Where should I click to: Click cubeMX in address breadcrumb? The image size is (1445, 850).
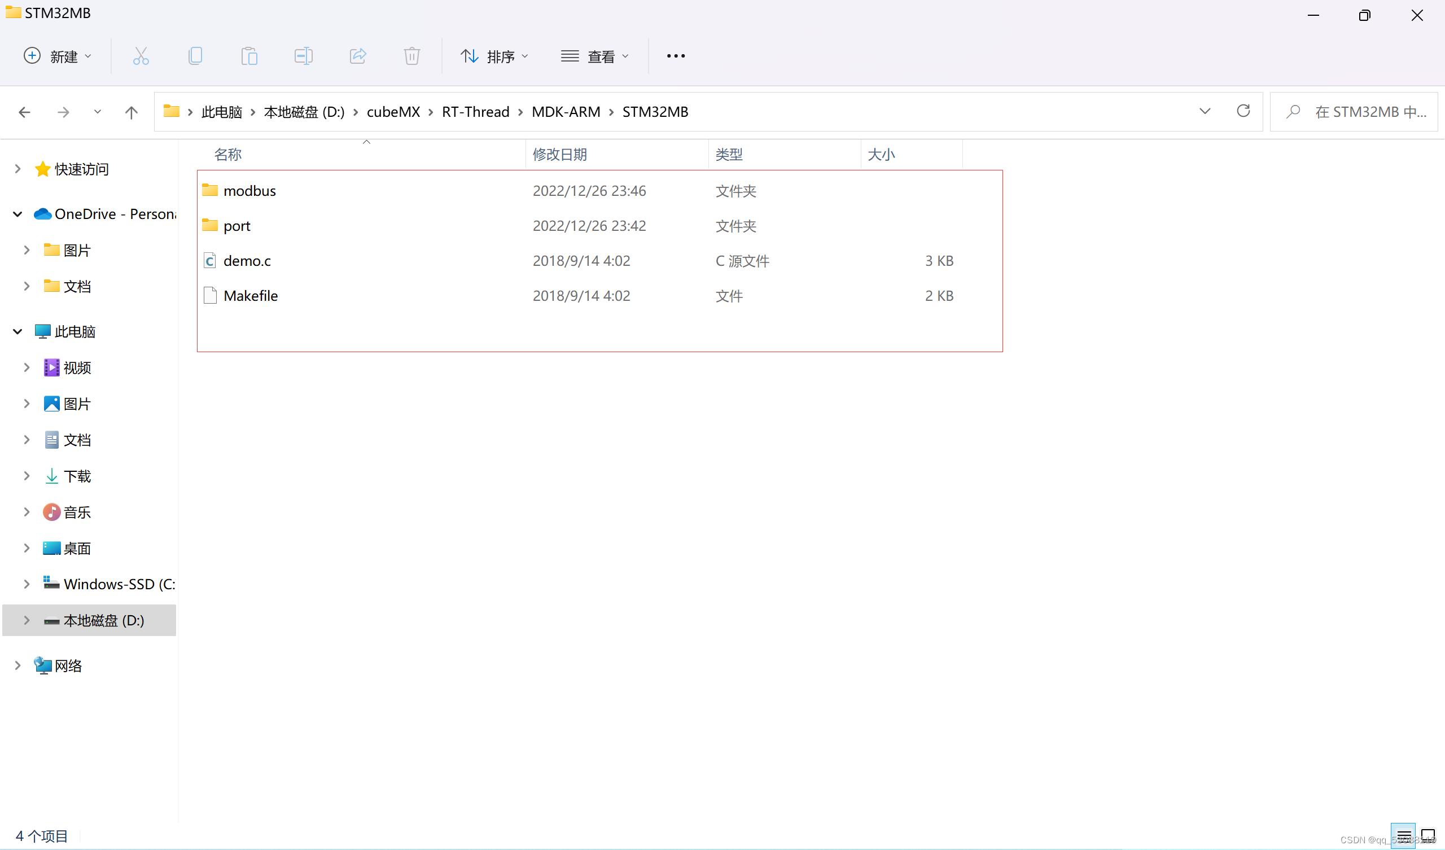pos(393,112)
